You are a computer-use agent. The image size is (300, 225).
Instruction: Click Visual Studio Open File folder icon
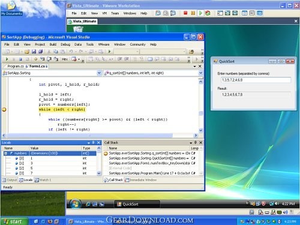tap(27, 52)
